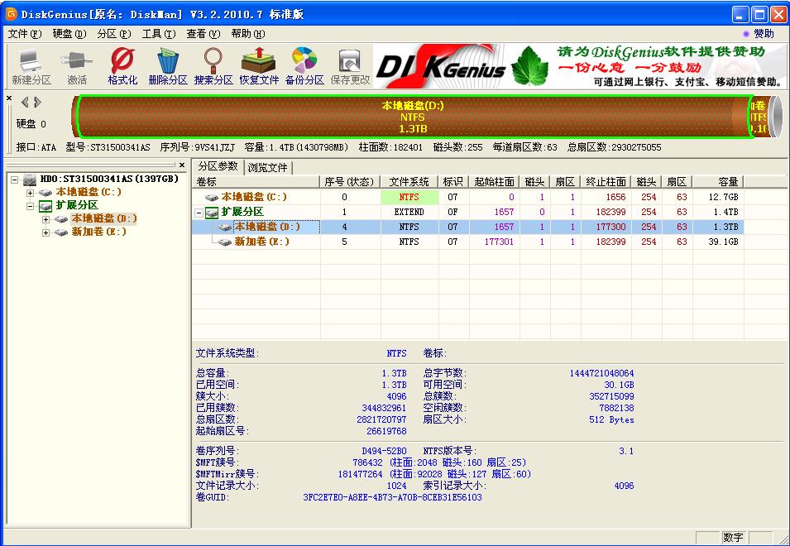790x546 pixels.
Task: Click the 容量 column header
Action: point(718,181)
